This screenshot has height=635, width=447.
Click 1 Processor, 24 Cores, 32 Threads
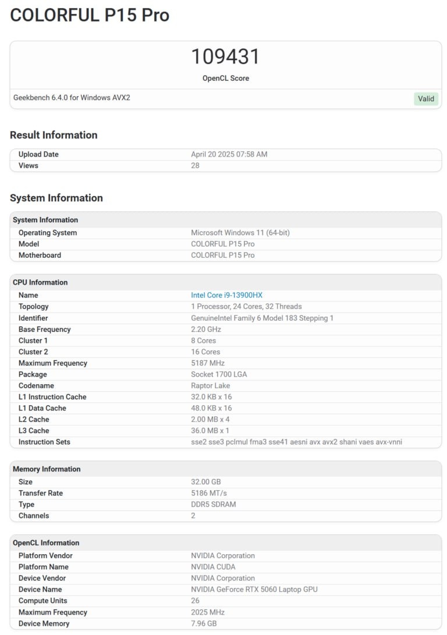[x=246, y=307]
